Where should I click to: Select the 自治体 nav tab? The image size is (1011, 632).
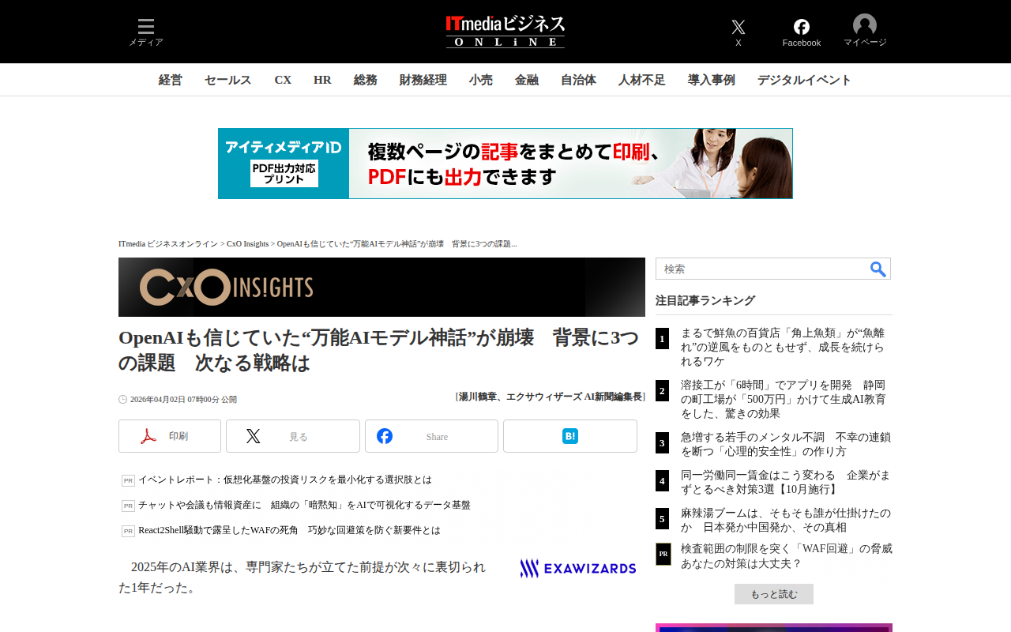point(579,80)
